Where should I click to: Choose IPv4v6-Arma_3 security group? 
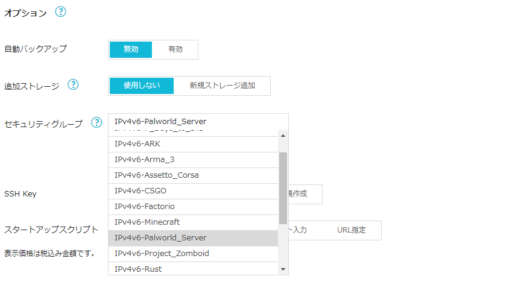[193, 160]
